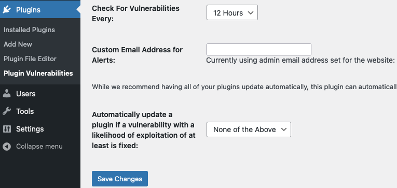Click the Save Changes button
This screenshot has height=188, width=397.
pyautogui.click(x=120, y=179)
